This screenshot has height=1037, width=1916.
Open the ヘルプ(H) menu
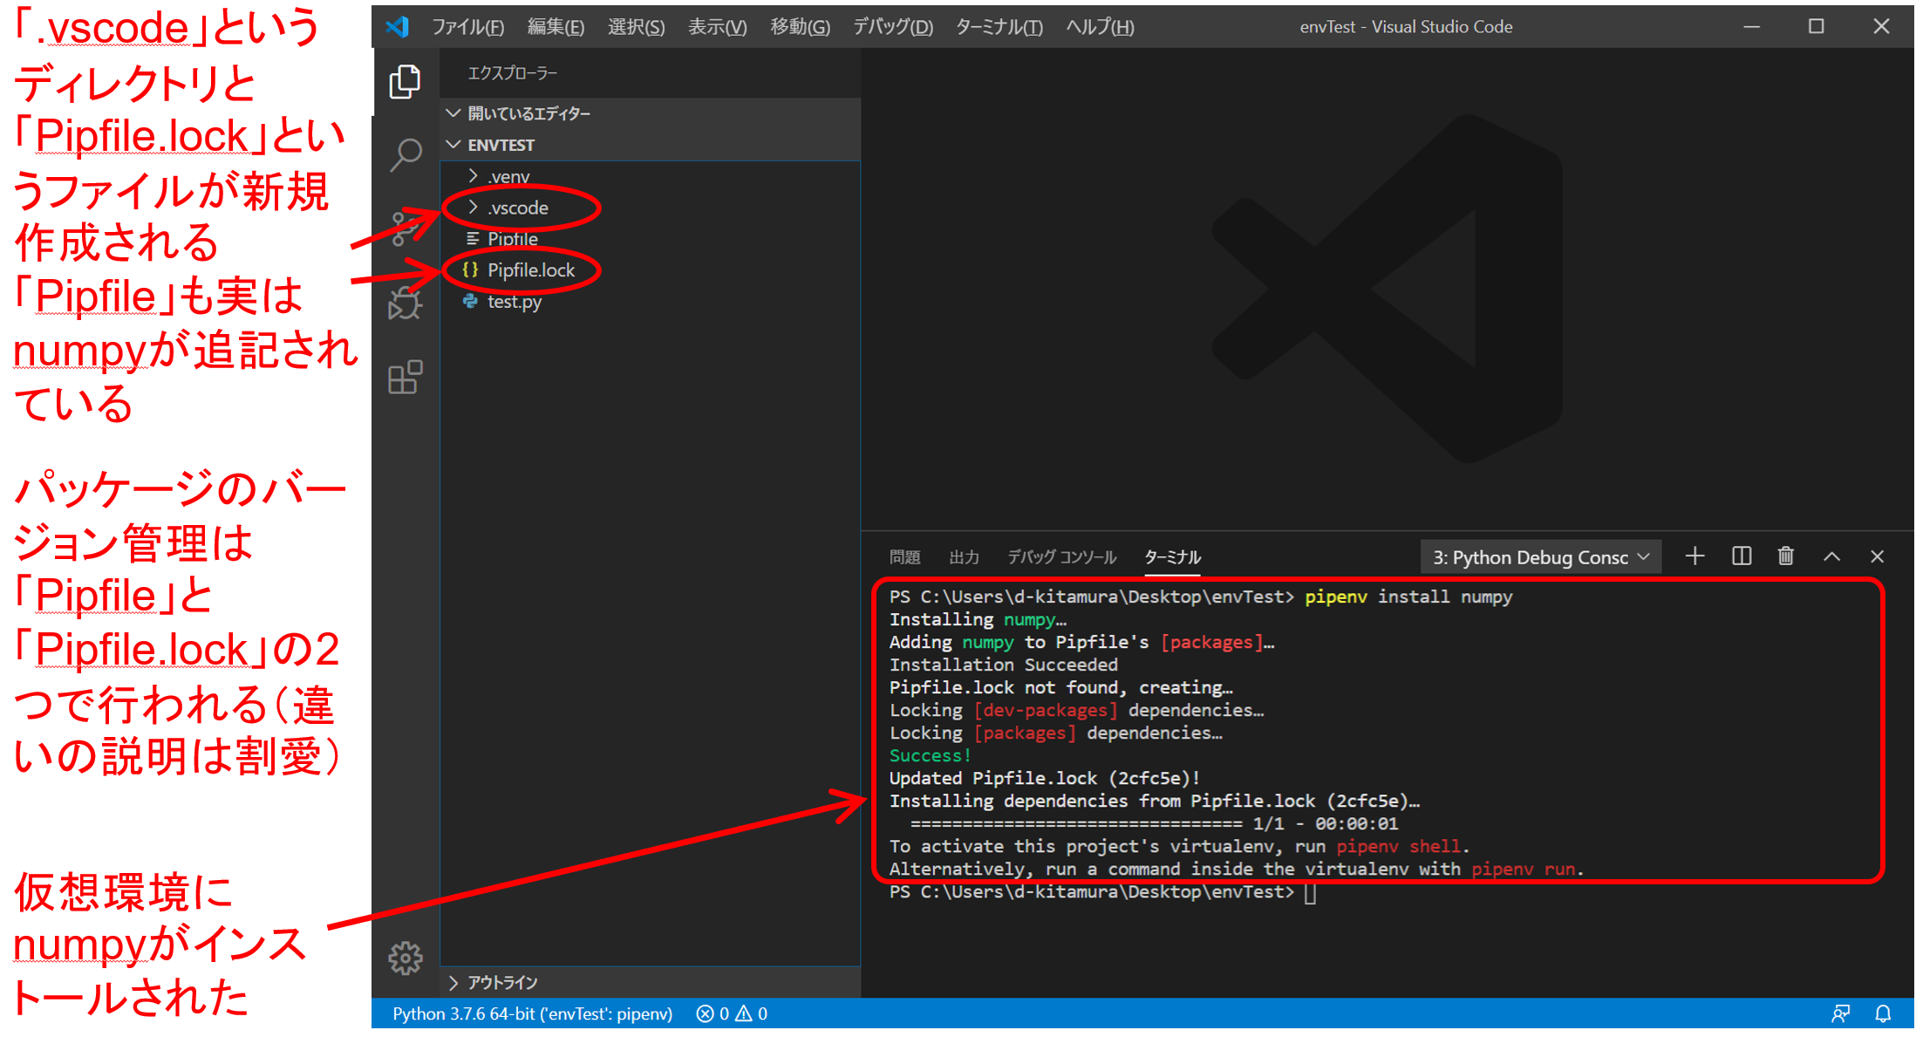tap(1100, 27)
